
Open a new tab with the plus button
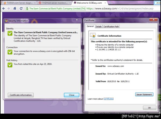point(111,3)
